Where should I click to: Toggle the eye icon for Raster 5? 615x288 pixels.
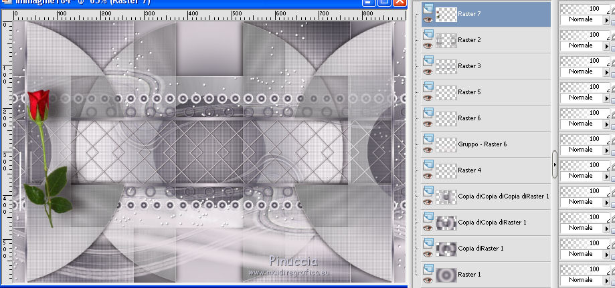pyautogui.click(x=428, y=98)
